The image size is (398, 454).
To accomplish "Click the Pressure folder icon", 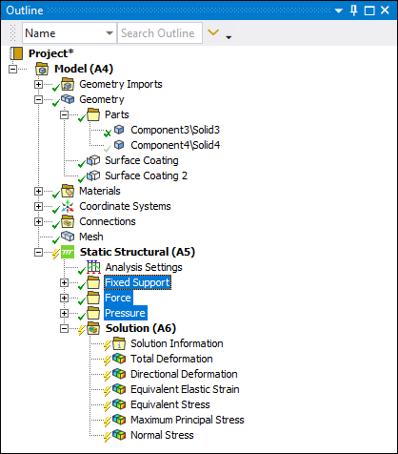I will [93, 313].
